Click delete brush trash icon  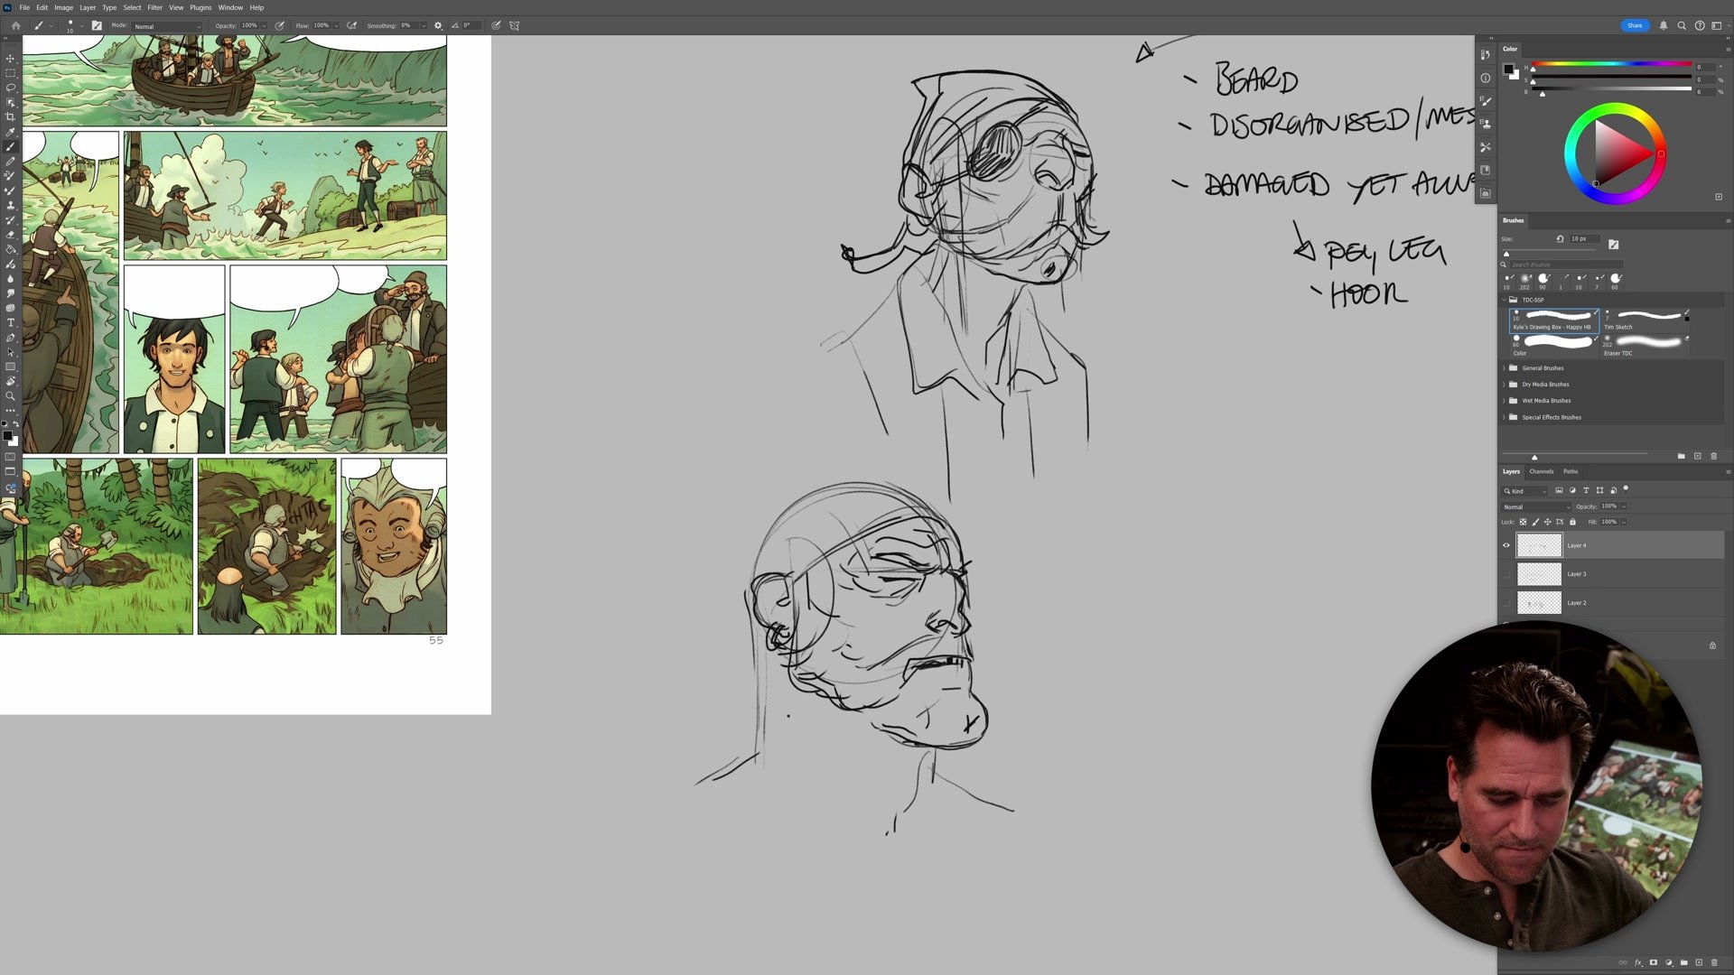(1713, 456)
